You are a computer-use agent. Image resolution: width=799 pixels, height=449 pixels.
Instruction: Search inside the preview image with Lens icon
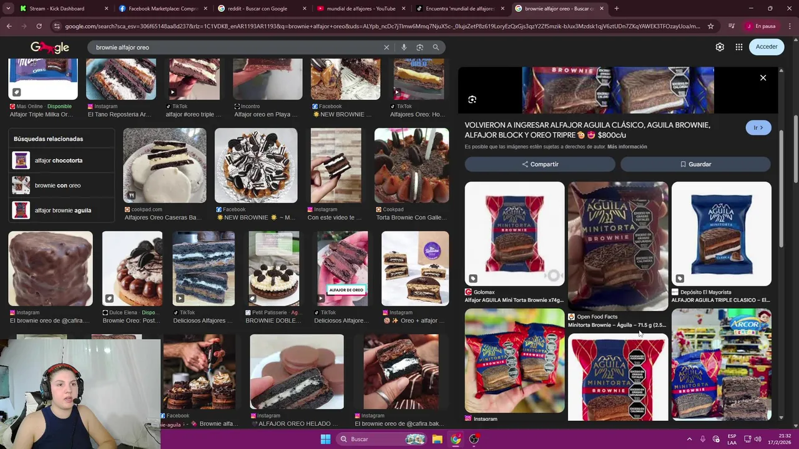point(473,100)
